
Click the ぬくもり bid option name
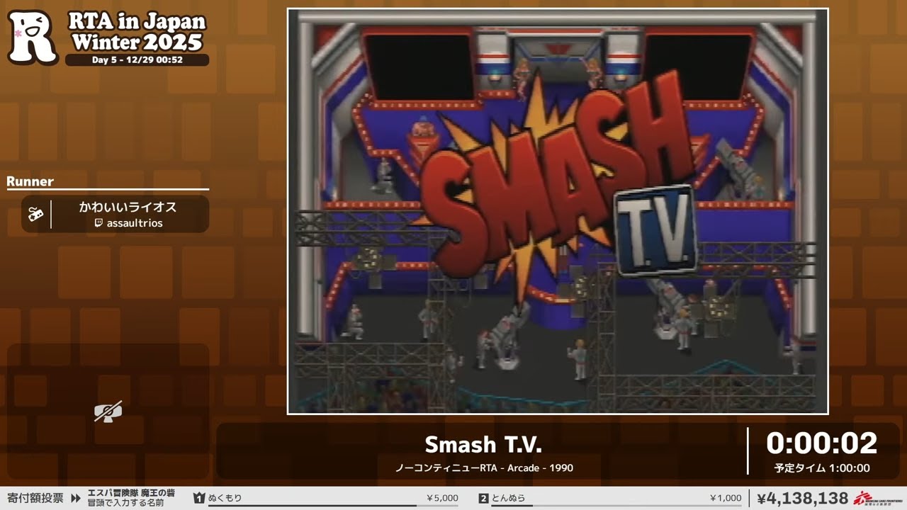tap(225, 498)
